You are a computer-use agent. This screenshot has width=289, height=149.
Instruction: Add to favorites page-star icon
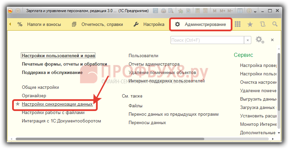[188, 11]
